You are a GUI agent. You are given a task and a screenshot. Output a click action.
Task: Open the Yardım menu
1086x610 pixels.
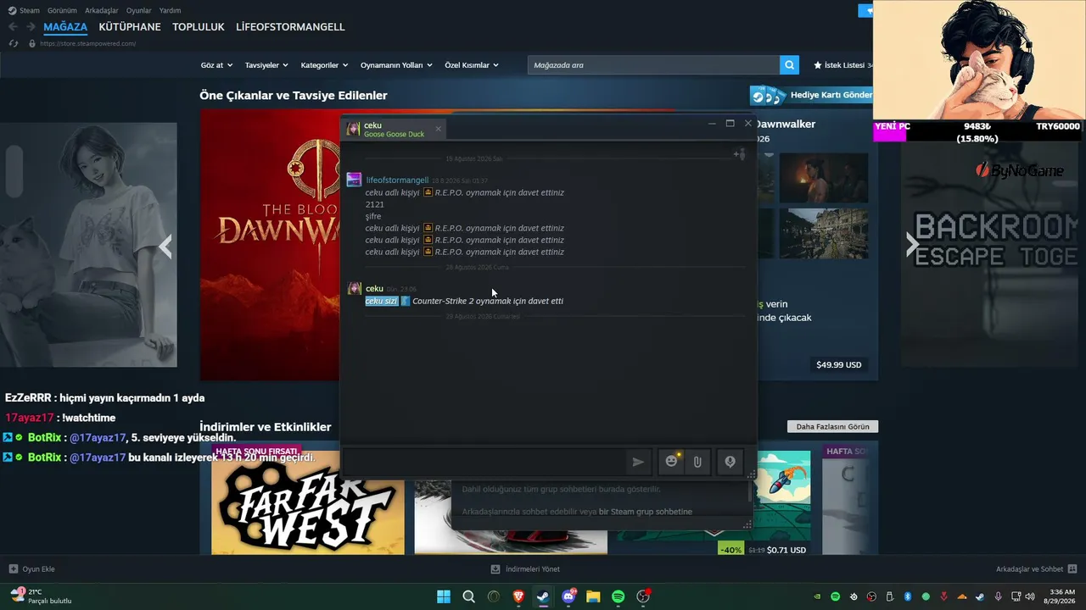[x=170, y=10]
